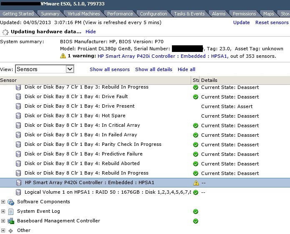Select Bay 4: Hot Spare sensor row

coord(145,116)
